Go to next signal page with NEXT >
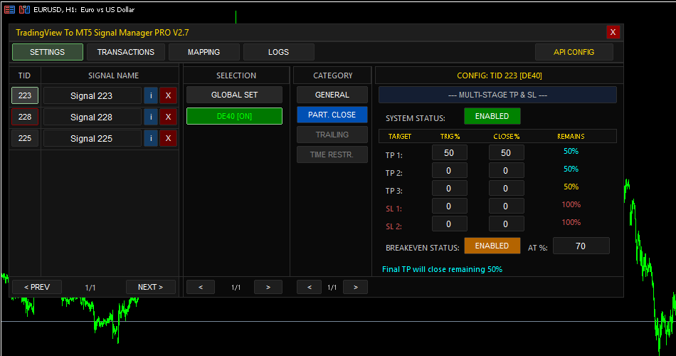Viewport: 676px width, 356px height. pyautogui.click(x=150, y=287)
